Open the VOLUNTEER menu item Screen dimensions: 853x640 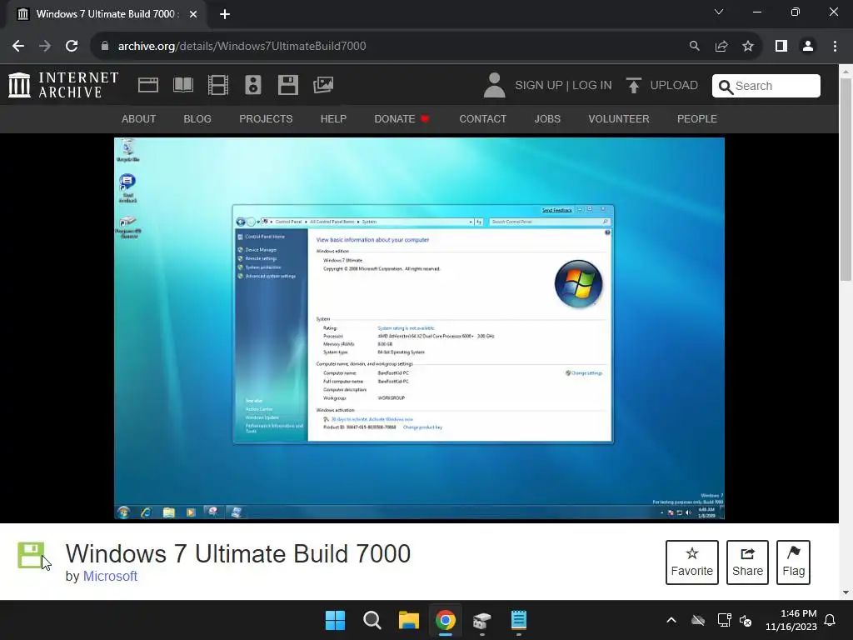click(619, 118)
